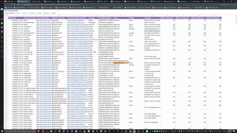This screenshot has width=237, height=133.
Task: Open the Twitter sheet tab
Action: tap(18, 13)
